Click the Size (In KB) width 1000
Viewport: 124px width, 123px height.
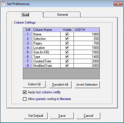(87, 52)
